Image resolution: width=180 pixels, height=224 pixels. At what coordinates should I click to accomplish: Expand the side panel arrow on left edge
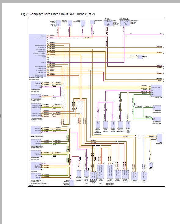tap(1, 116)
